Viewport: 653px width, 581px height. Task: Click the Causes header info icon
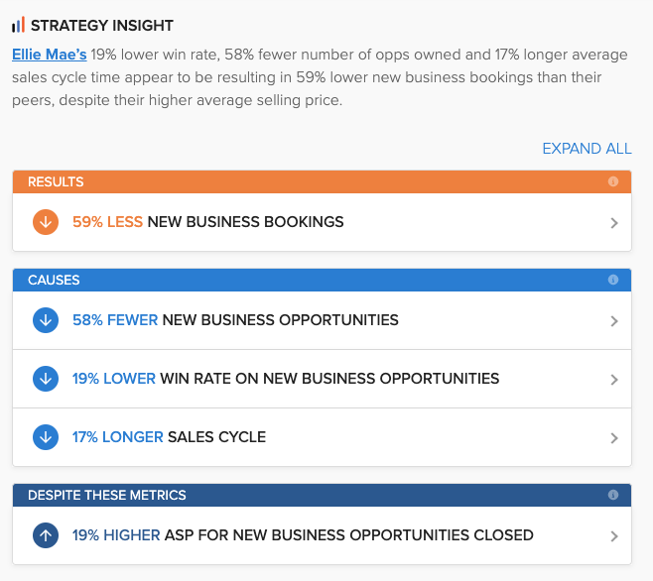point(612,280)
